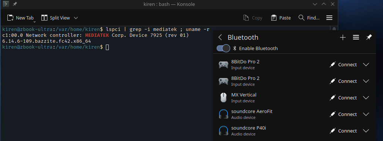
Task: Click the Konsole terminal icon in title bar
Action: coord(6,4)
